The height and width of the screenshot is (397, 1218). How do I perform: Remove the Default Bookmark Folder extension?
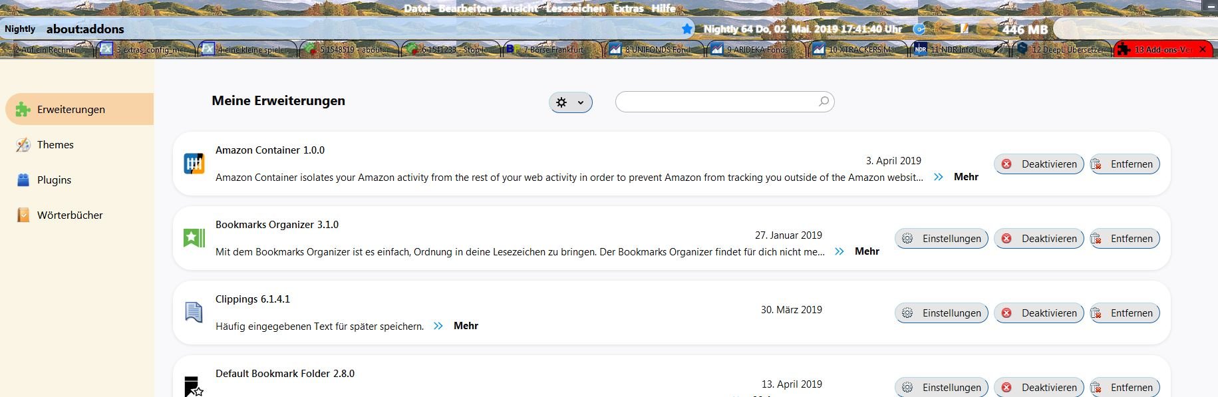click(x=1124, y=387)
